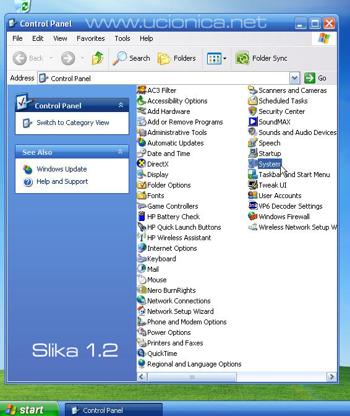
Task: Click Printers and Faxes icon
Action: pyautogui.click(x=142, y=343)
